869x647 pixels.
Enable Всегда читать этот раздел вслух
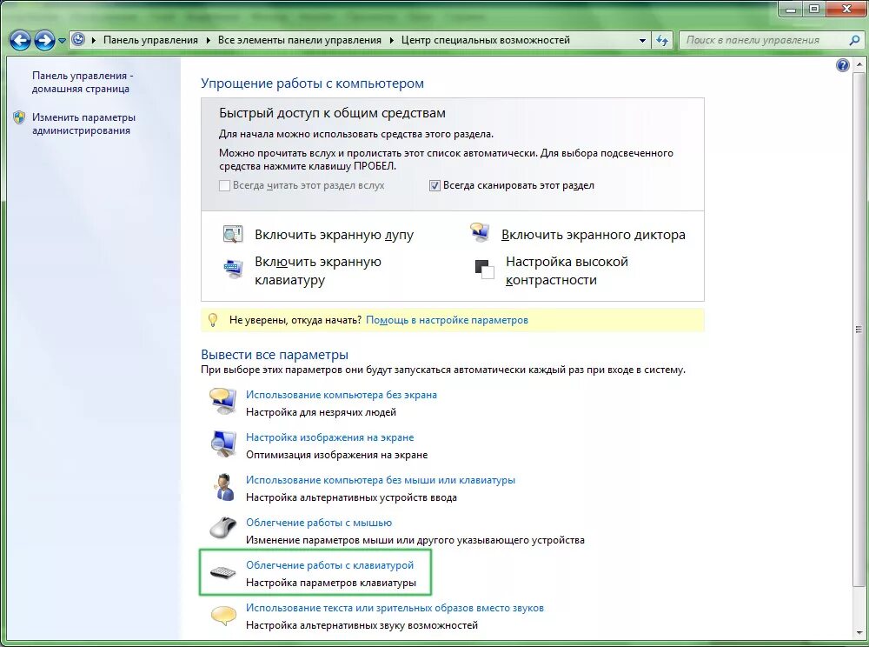(224, 186)
